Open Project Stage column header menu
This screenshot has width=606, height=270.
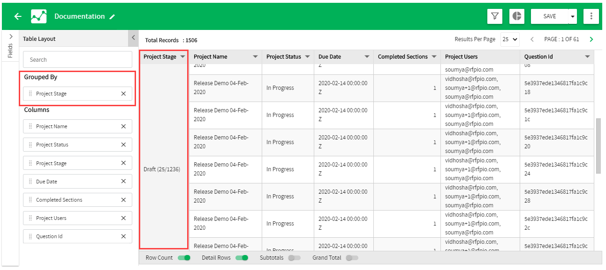(182, 57)
